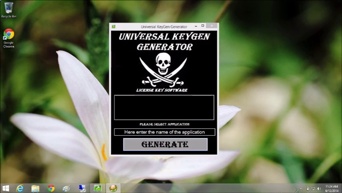Click the network tray icon
Image resolution: width=342 pixels, height=193 pixels.
[x=313, y=189]
